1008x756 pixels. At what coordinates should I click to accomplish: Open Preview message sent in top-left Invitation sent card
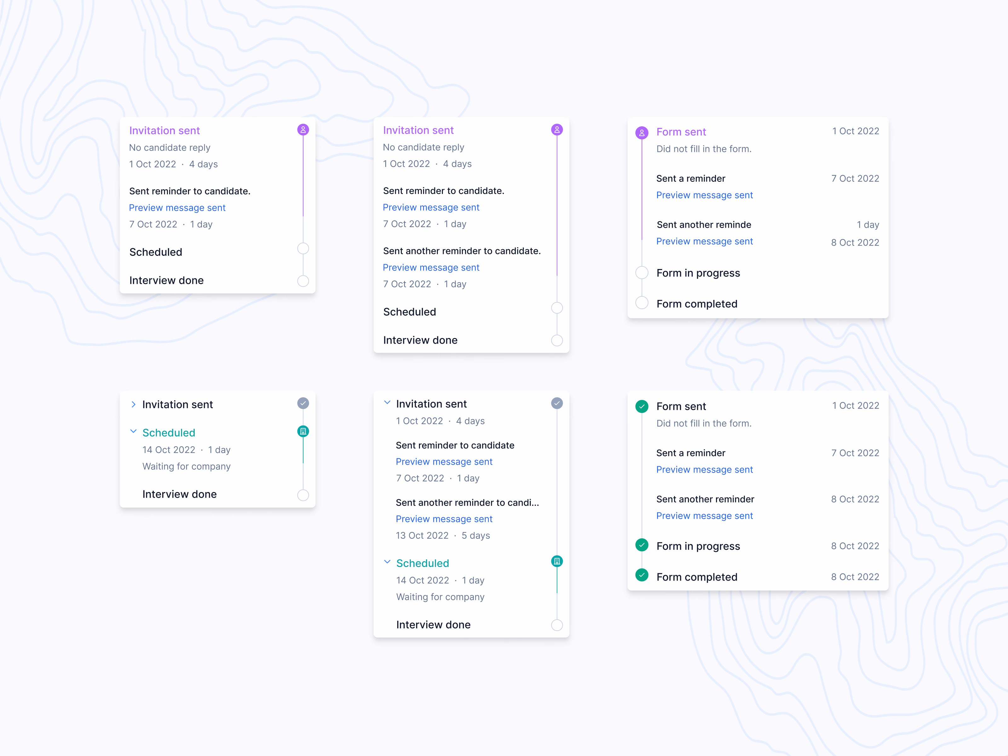coord(177,208)
